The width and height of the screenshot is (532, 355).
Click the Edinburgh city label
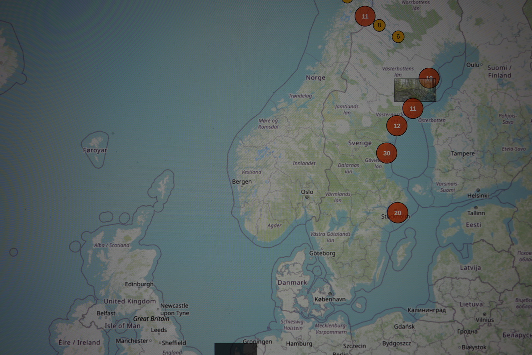[139, 284]
